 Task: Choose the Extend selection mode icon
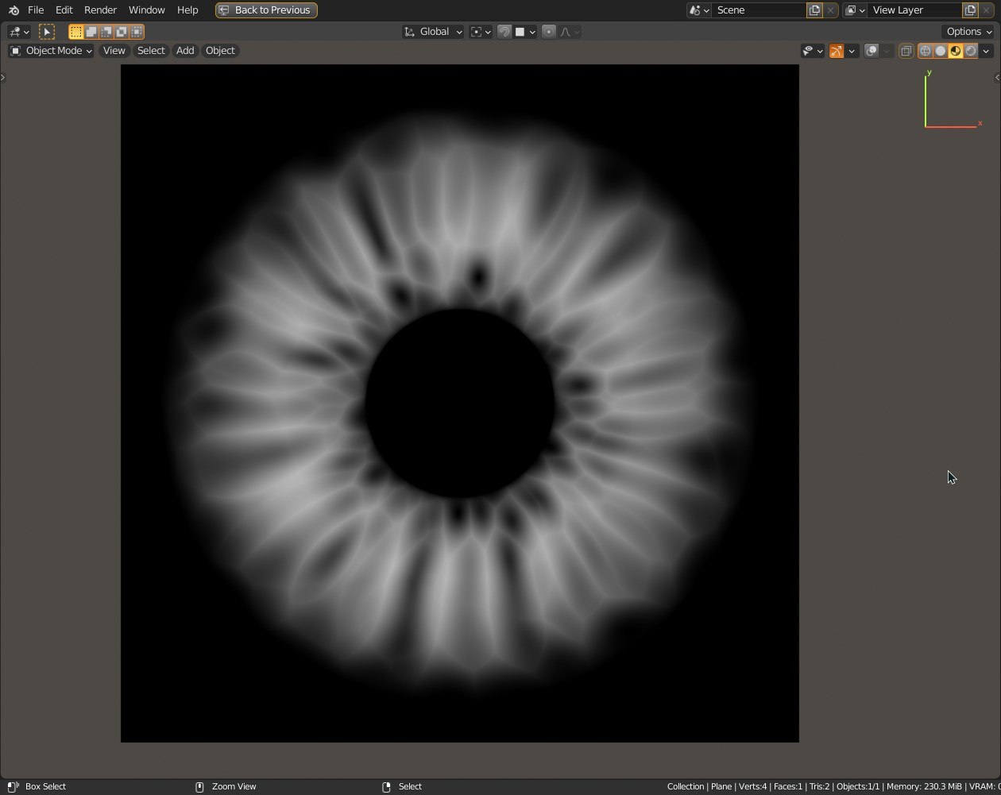pyautogui.click(x=91, y=32)
